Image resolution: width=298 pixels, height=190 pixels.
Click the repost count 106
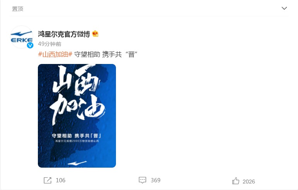[x=61, y=180]
